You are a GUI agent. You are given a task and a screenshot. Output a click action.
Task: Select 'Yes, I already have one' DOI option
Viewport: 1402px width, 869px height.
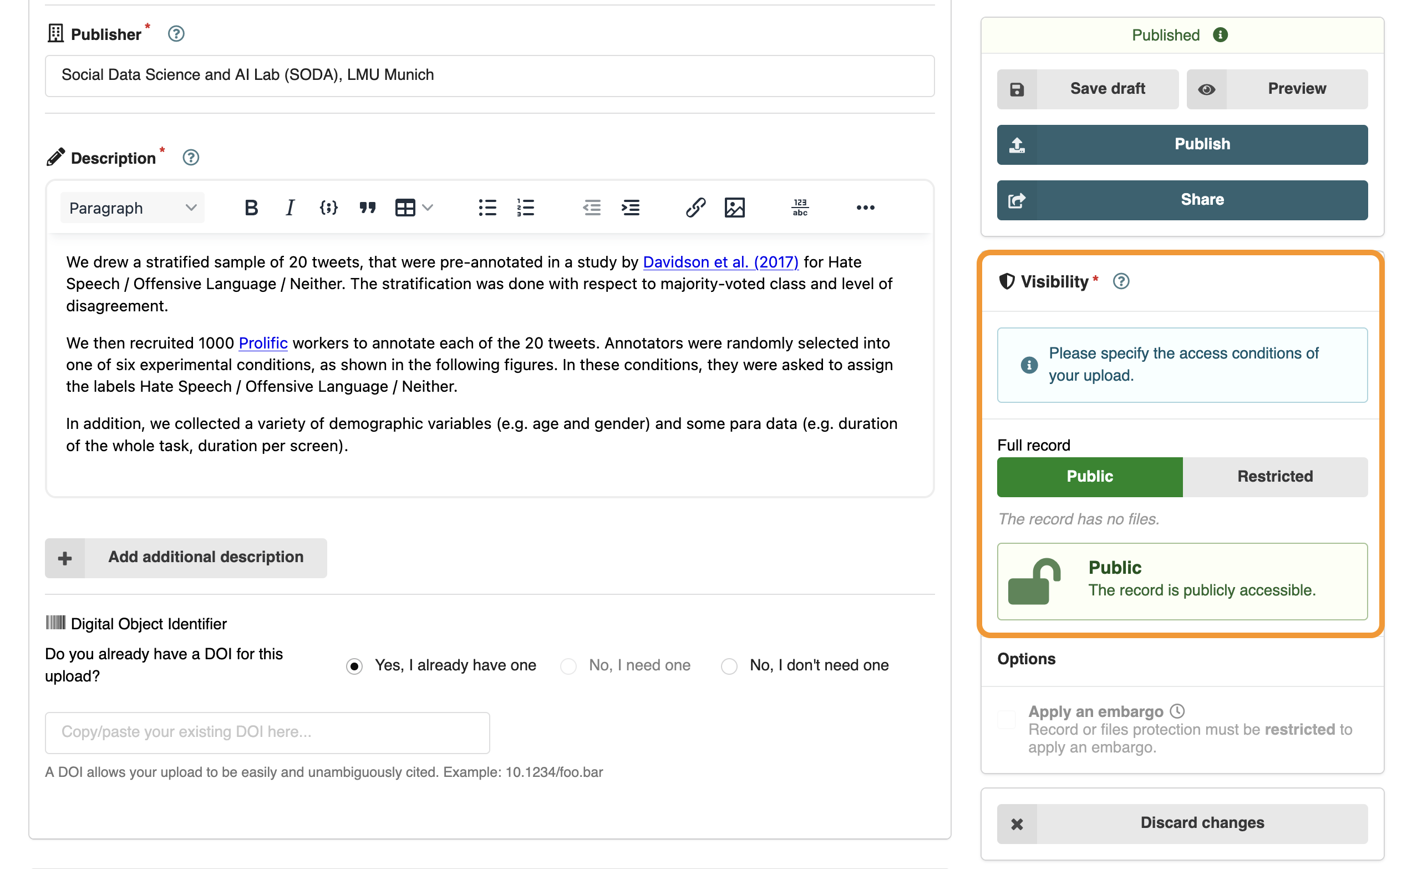point(354,665)
